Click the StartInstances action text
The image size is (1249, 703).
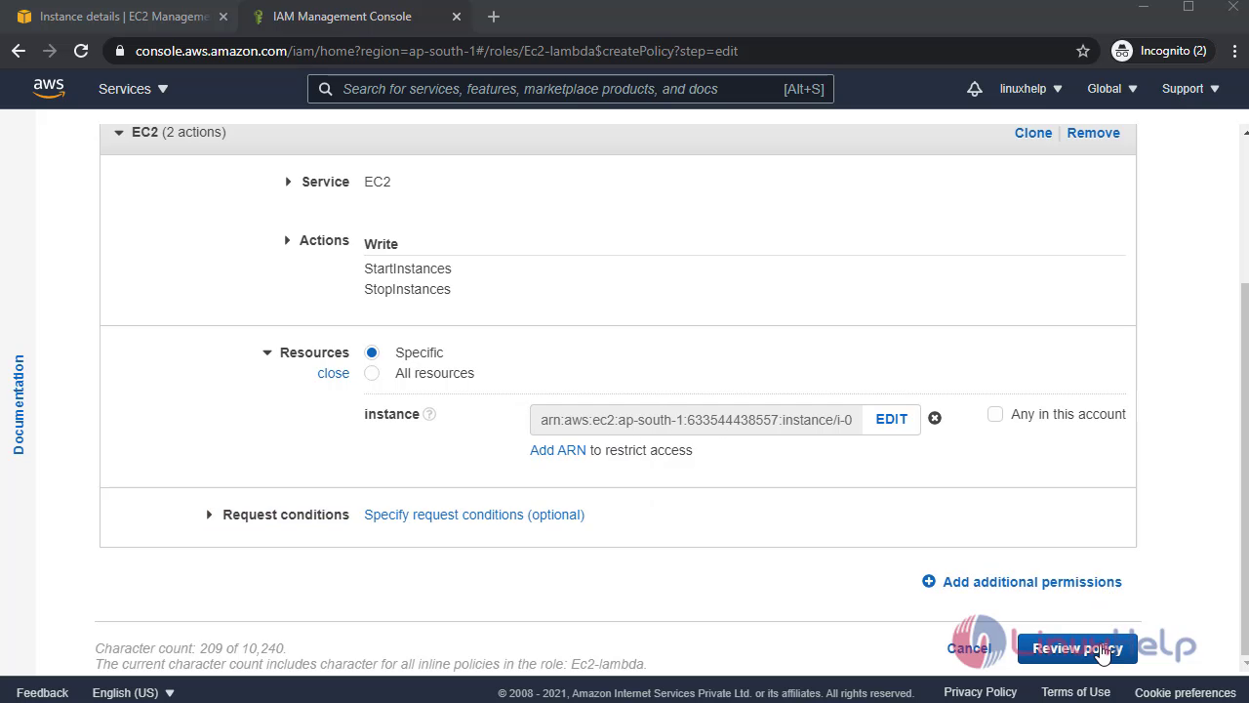(x=408, y=269)
